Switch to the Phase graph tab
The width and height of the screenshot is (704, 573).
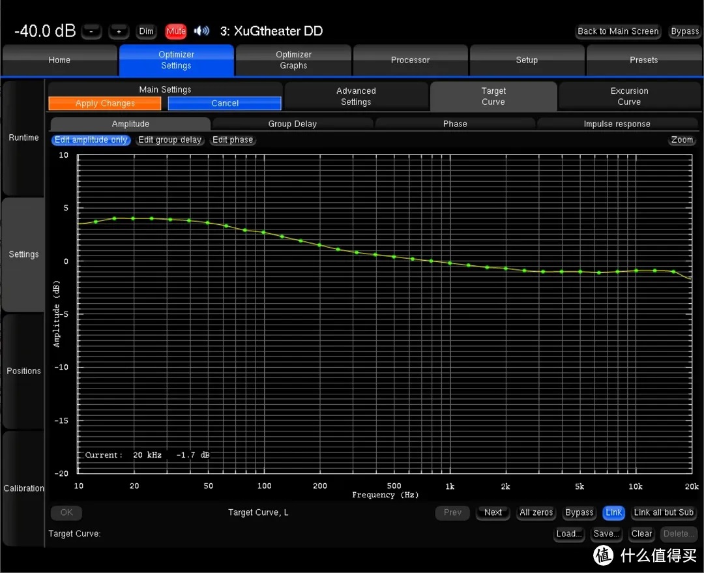coord(455,124)
